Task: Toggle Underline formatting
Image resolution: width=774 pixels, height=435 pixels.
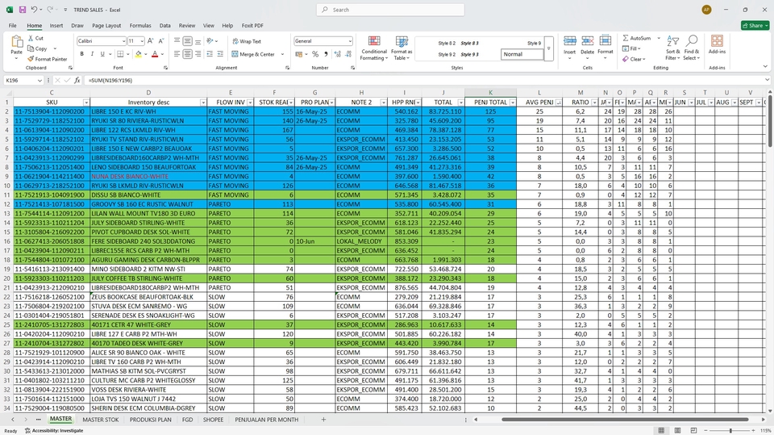Action: 102,54
